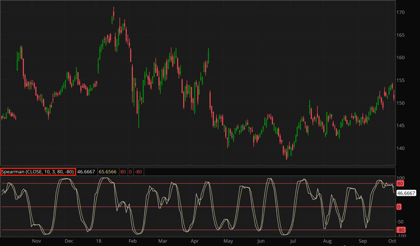420x246 pixels.
Task: Click the red 80 value in study header
Action: pos(123,172)
